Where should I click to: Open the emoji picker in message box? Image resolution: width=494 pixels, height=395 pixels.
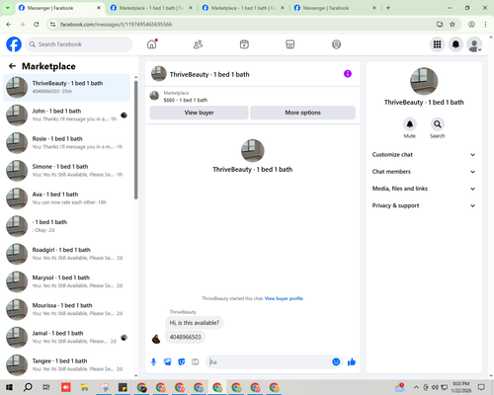point(336,361)
